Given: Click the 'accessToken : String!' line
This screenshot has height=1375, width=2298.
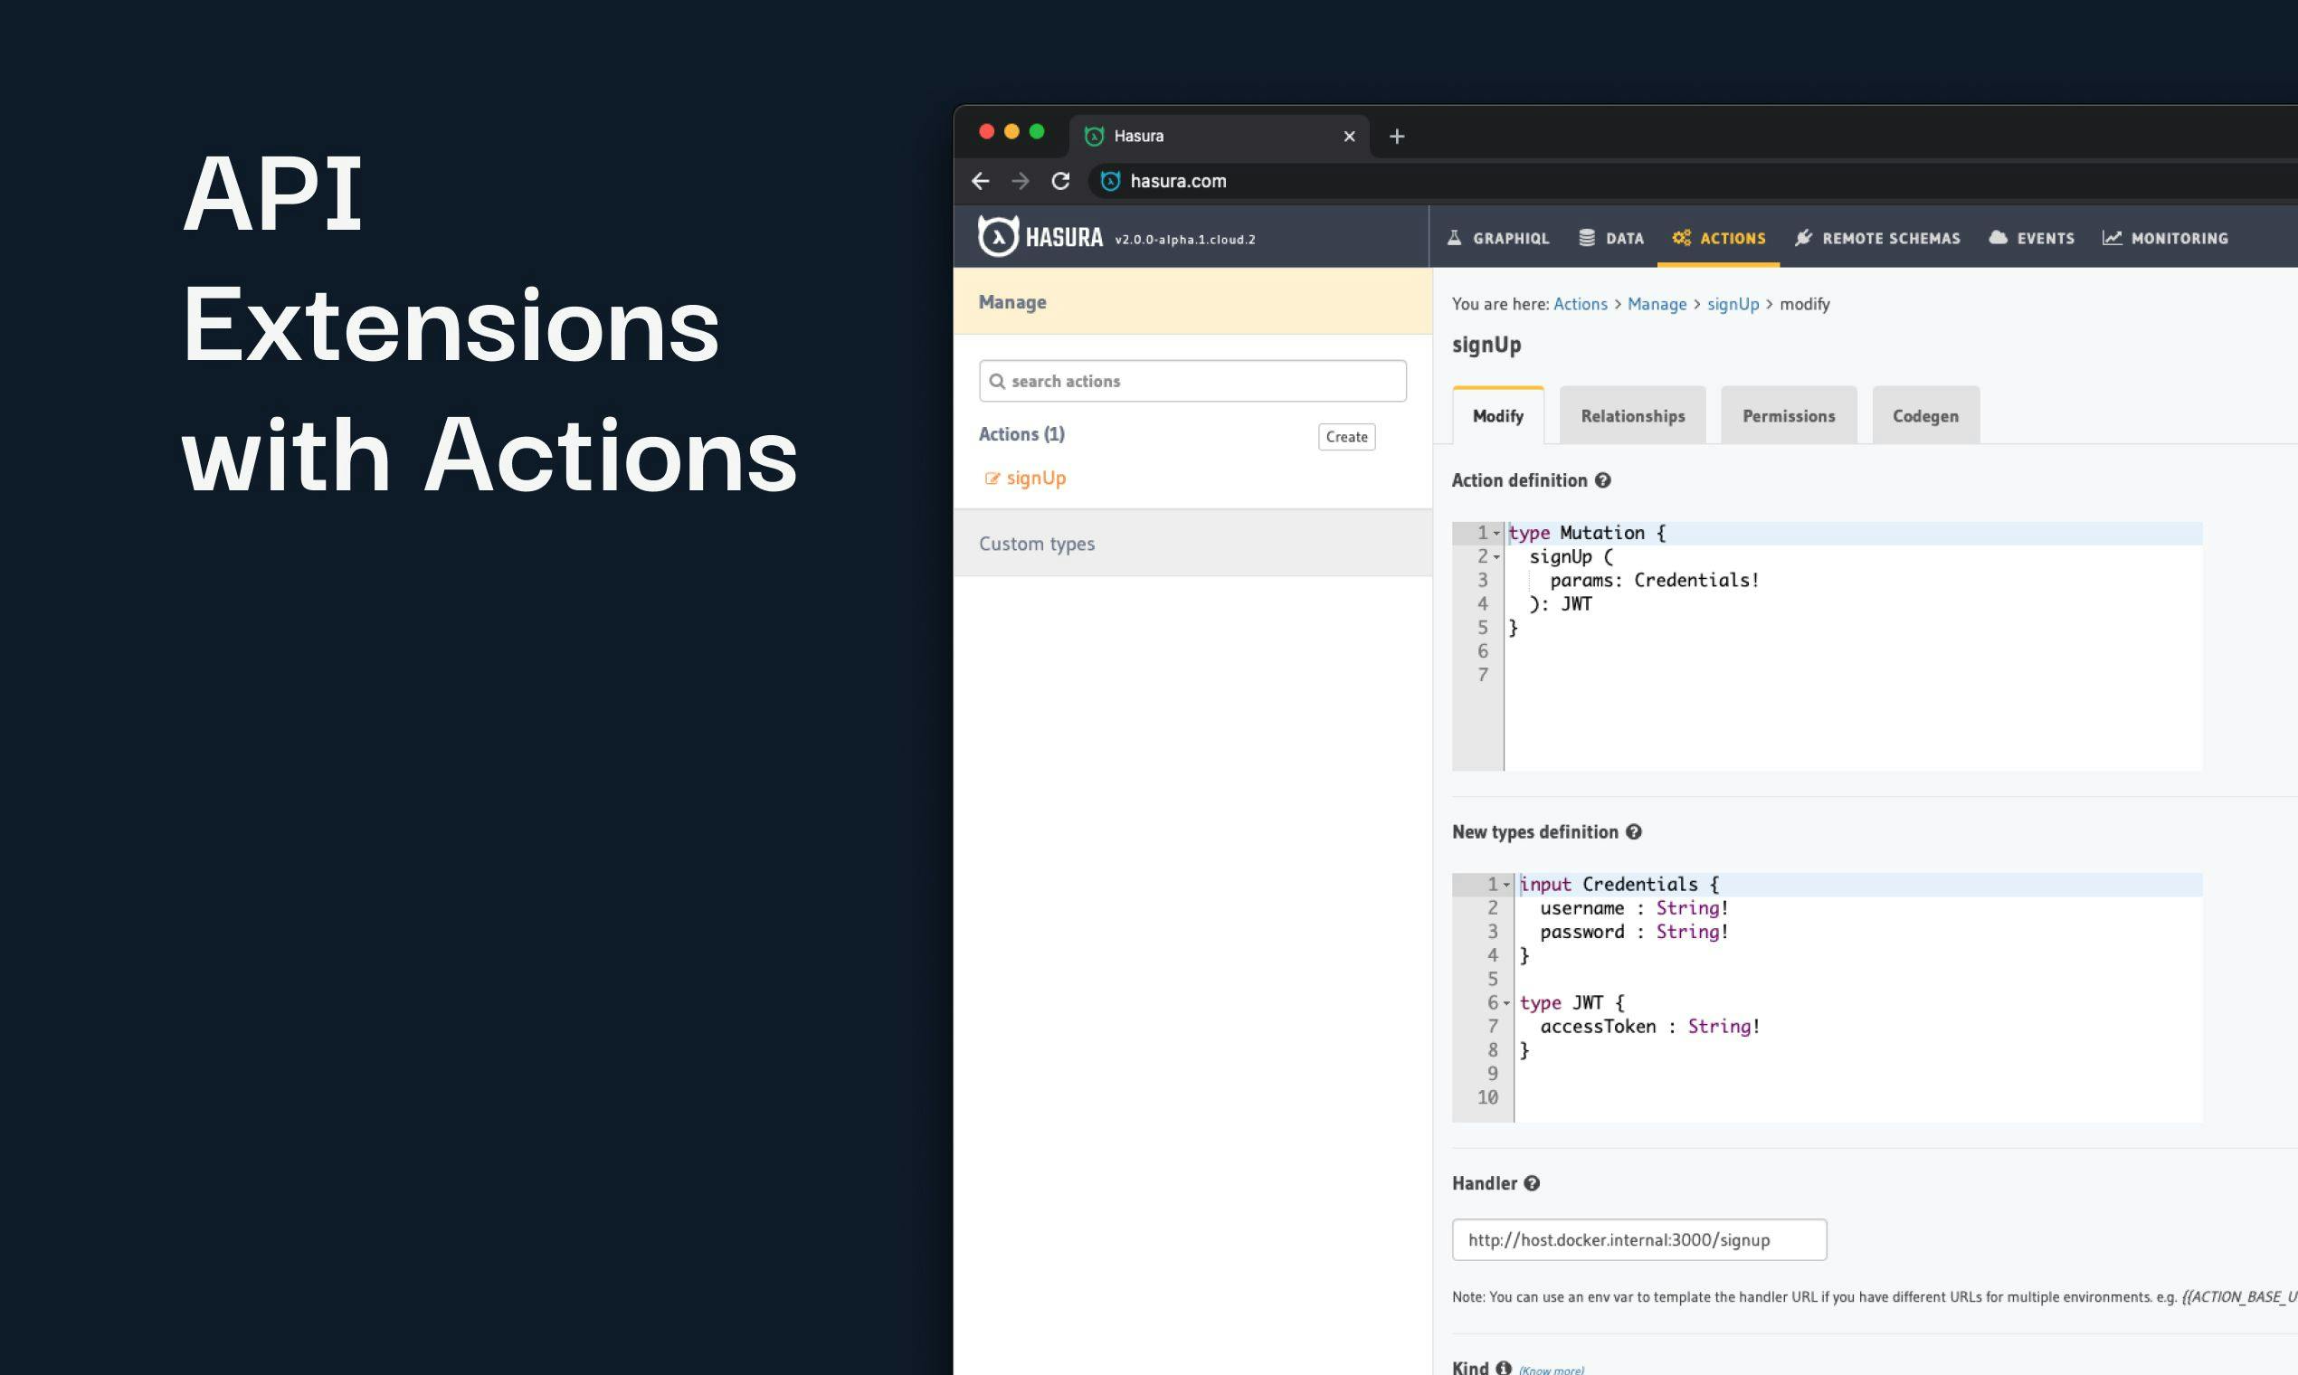Looking at the screenshot, I should pos(1650,1027).
